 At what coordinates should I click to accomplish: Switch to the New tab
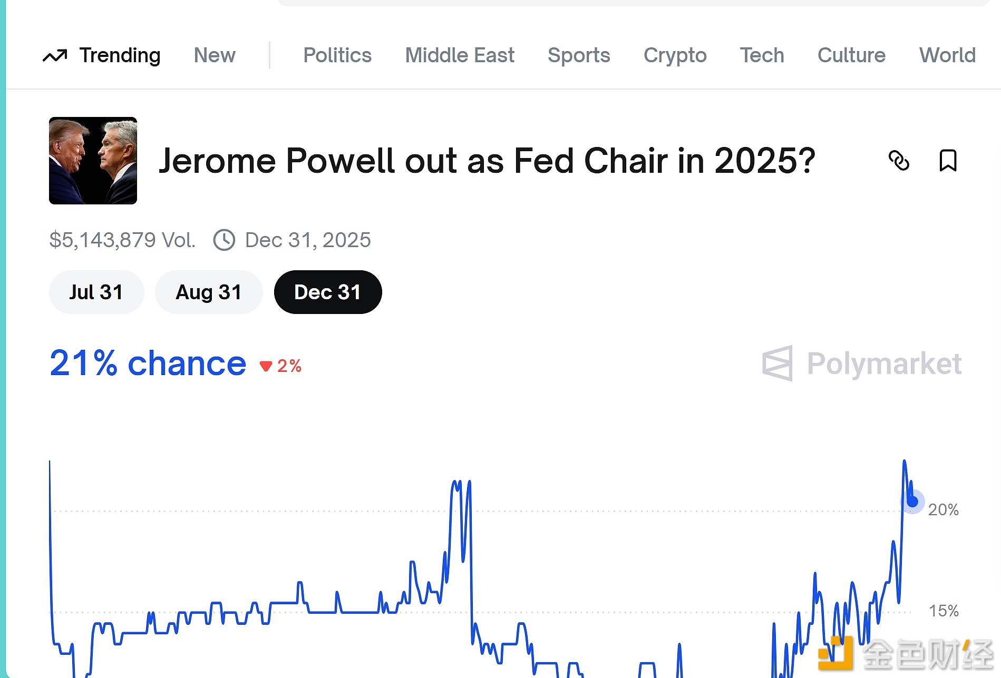[214, 55]
